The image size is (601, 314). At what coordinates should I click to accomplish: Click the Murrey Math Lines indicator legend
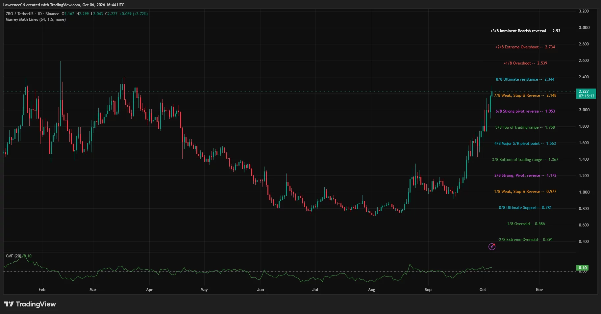(36, 19)
